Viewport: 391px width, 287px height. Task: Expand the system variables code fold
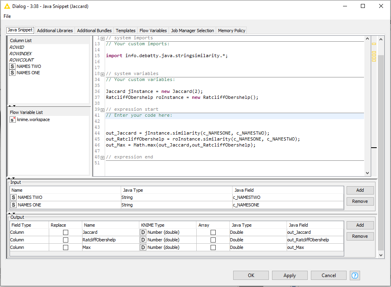point(102,74)
